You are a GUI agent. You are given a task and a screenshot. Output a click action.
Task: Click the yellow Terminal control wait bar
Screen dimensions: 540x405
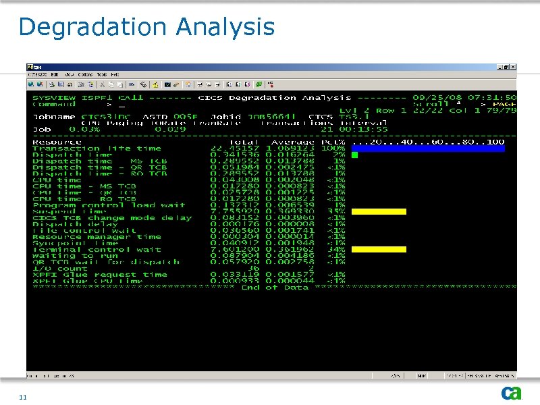point(379,249)
